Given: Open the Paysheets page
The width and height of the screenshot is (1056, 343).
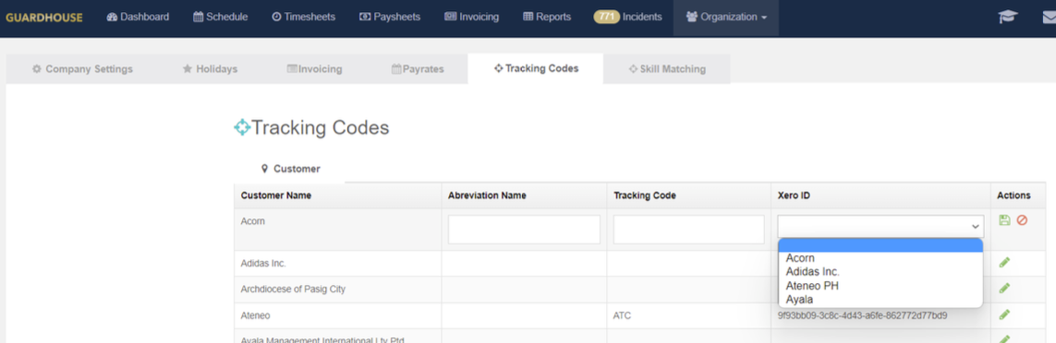Looking at the screenshot, I should pos(389,17).
